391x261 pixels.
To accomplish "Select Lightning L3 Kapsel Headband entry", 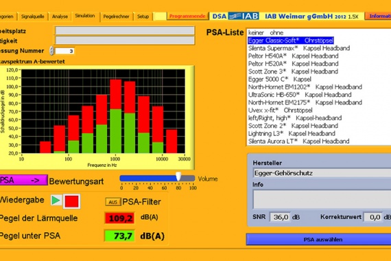I will [x=319, y=133].
